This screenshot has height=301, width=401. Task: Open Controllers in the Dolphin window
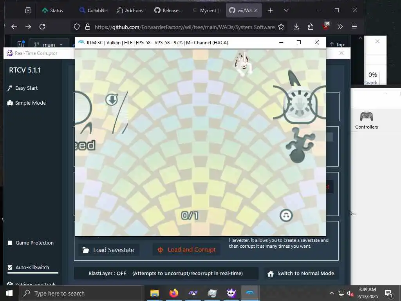(366, 120)
